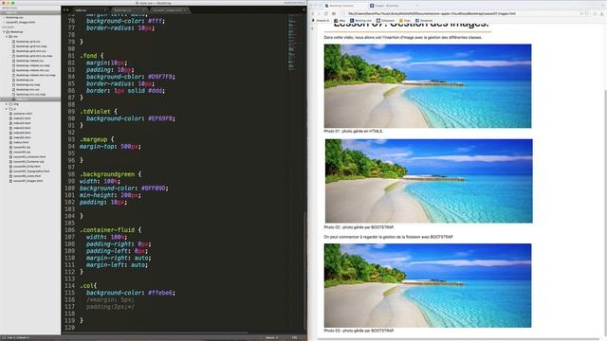The width and height of the screenshot is (607, 341).
Task: Open the Amazon bookmark in bookmarks bar
Action: 322,21
